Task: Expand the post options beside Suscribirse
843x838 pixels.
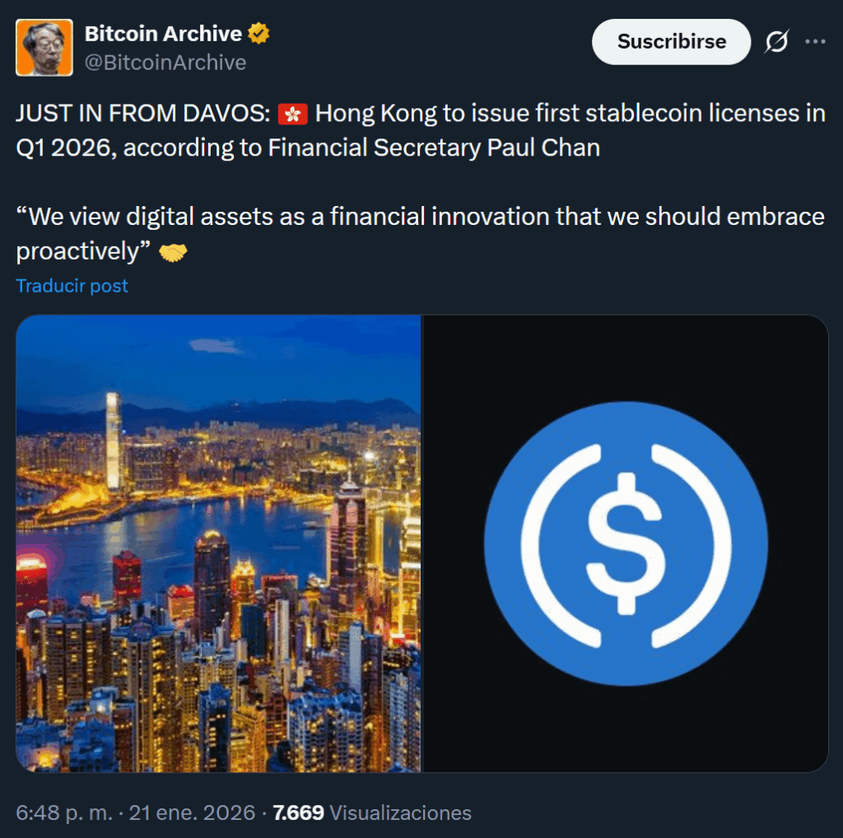Action: click(x=815, y=41)
